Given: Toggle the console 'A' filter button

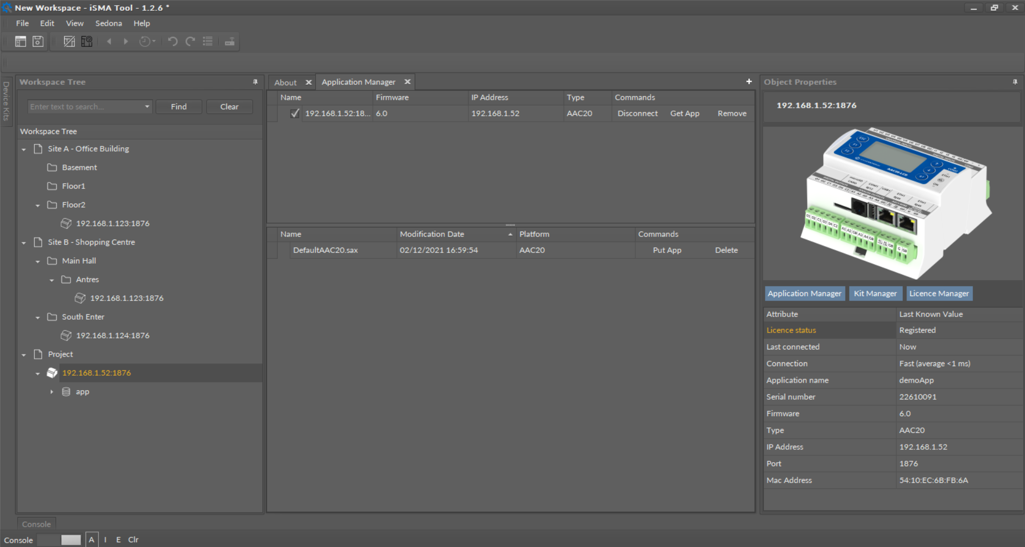Looking at the screenshot, I should [91, 540].
